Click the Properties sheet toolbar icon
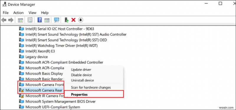Screen dimensions: 236x110 (30, 20)
